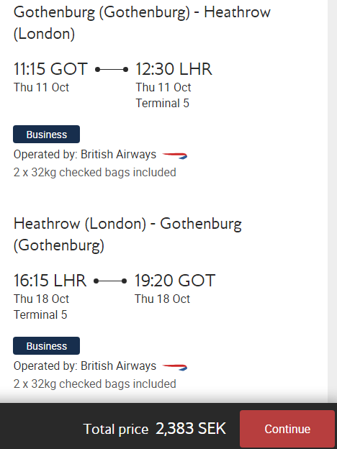Viewport: 337px width, 449px height.
Task: Click the return LHR to GOT route line
Action: (x=110, y=281)
